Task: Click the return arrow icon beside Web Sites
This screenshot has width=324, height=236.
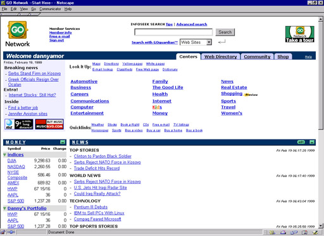Action: (x=221, y=42)
